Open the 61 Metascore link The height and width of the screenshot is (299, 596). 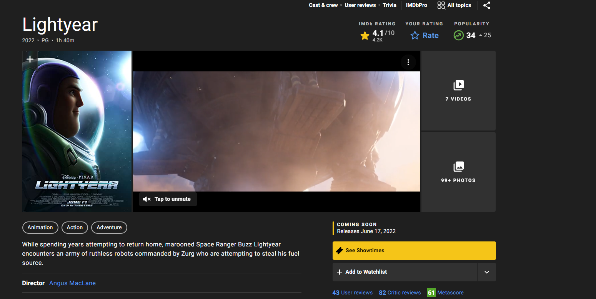(x=445, y=293)
